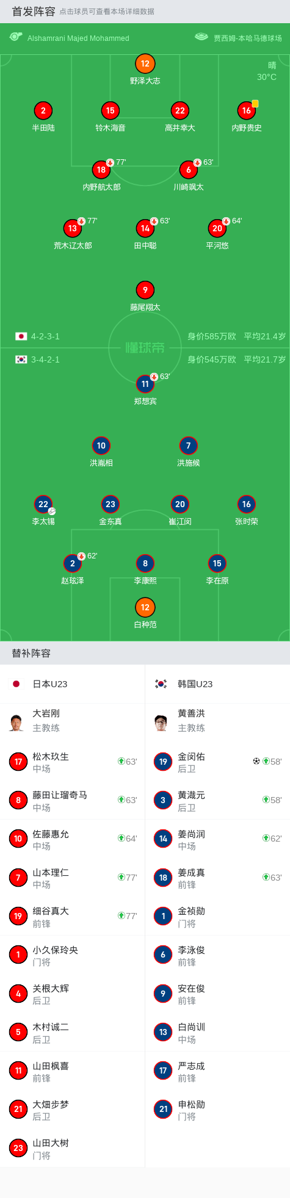Open substitute 姜成真 number 18 row

(x=217, y=878)
